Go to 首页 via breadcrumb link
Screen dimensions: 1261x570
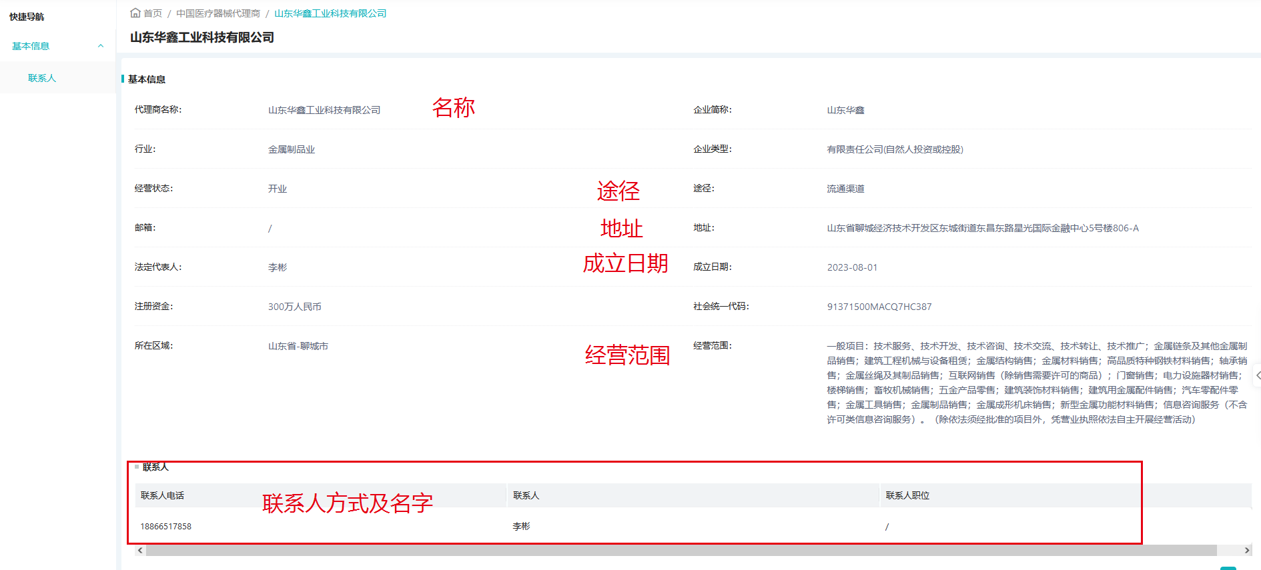click(153, 13)
